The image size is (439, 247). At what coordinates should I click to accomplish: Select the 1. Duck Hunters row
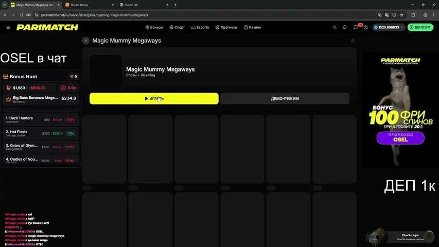(41, 119)
